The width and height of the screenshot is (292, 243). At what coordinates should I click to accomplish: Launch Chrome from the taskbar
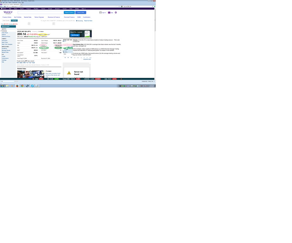[x=22, y=86]
